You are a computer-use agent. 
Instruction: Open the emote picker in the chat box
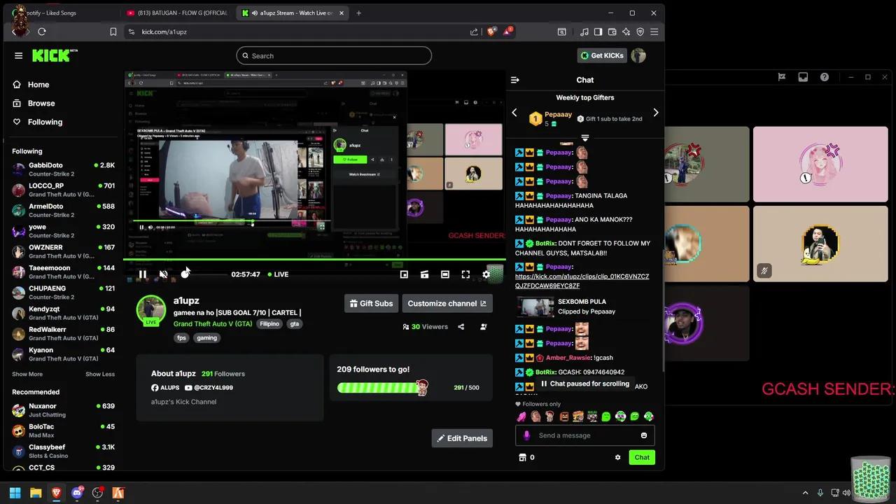[643, 435]
